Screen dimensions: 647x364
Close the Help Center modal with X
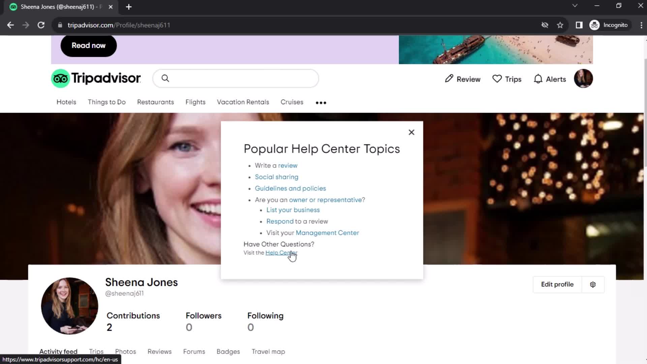411,131
